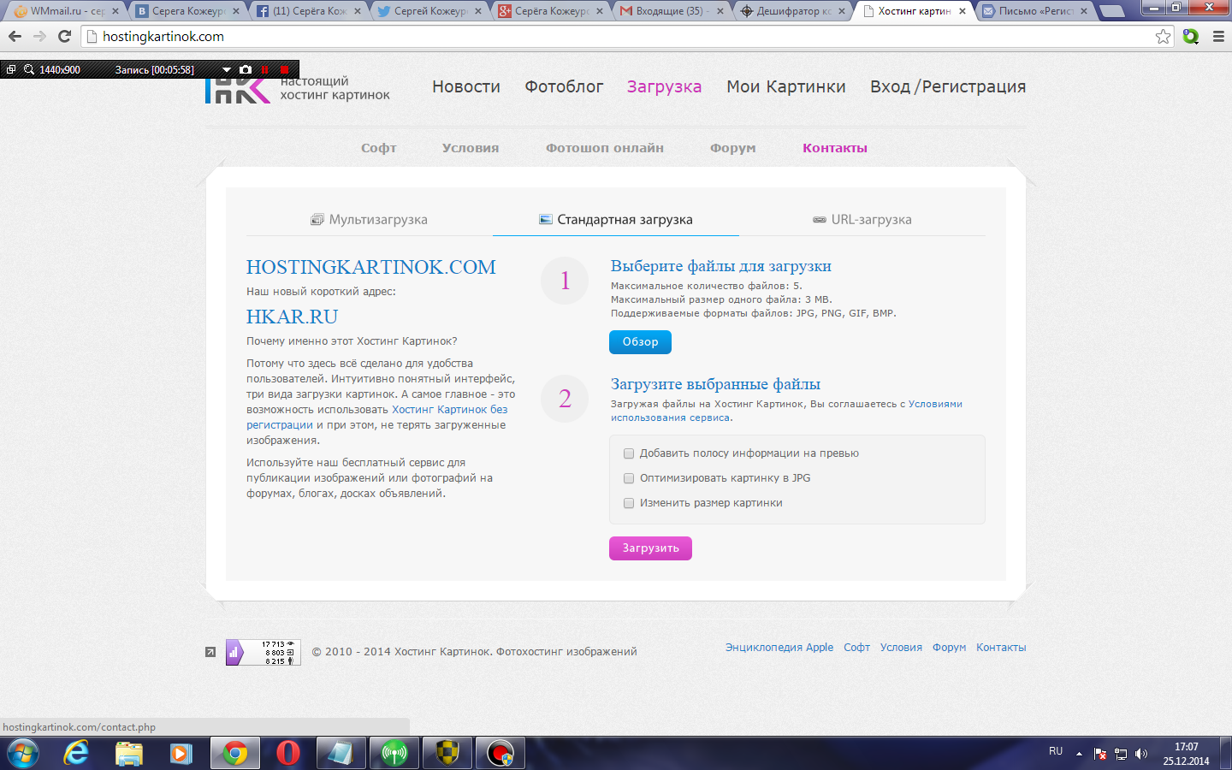Switch to the URL-загрузка tab

(x=862, y=220)
